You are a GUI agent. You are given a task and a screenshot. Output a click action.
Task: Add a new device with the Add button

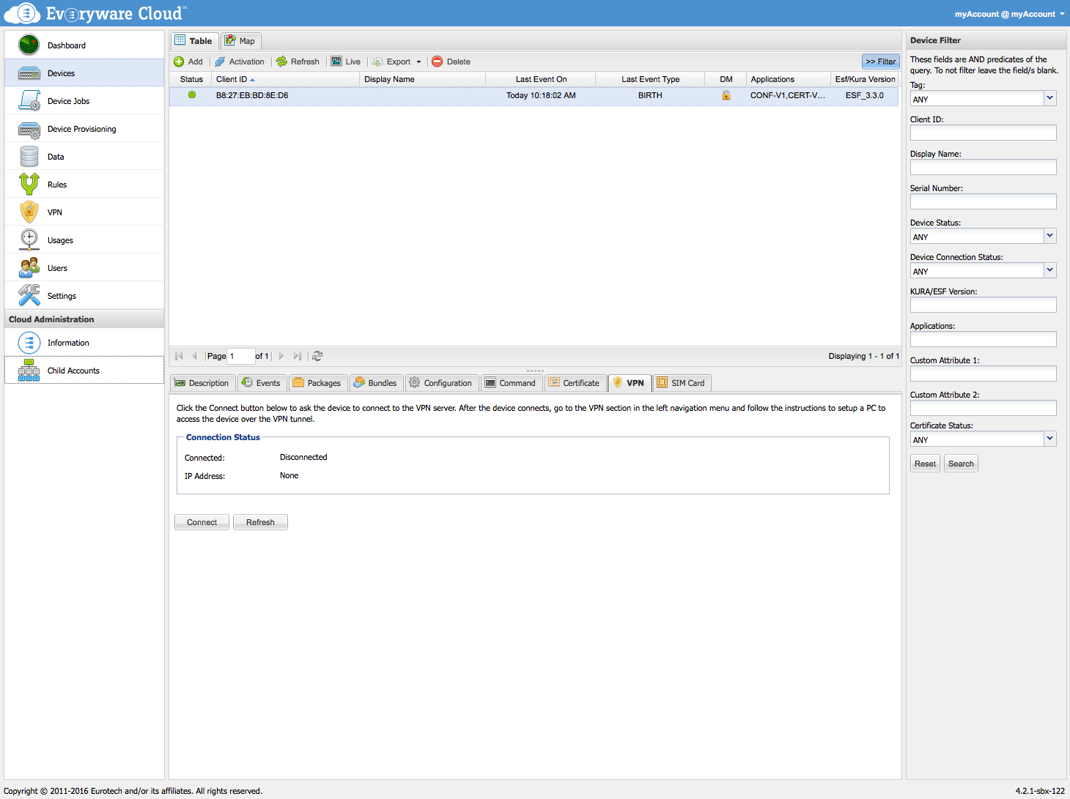188,62
